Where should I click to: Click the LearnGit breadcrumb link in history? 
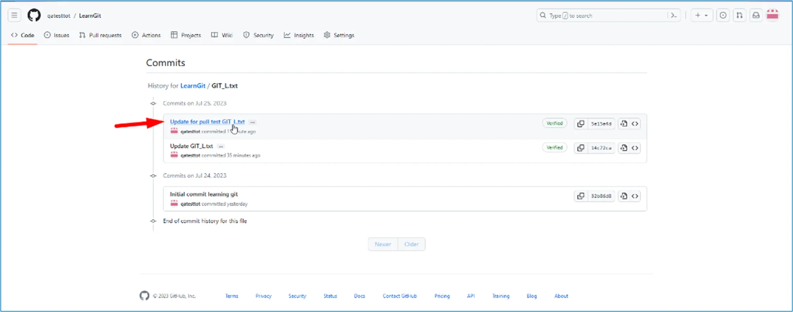point(193,86)
